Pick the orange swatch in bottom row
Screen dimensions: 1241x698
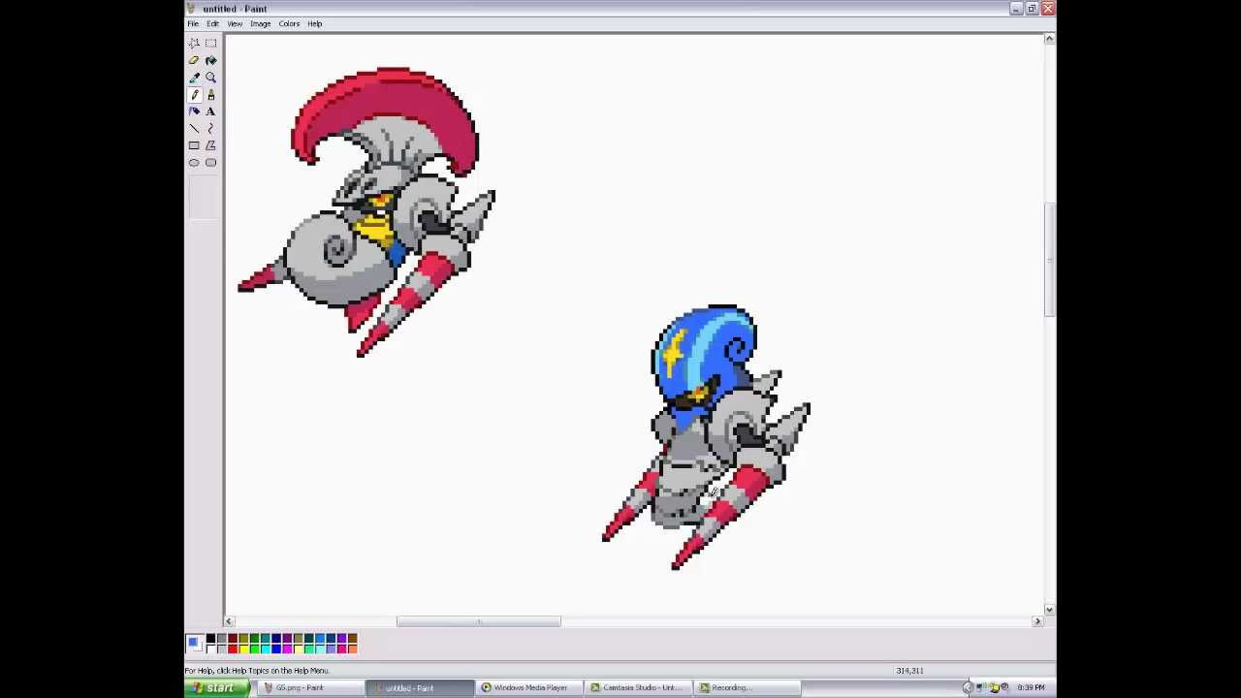tap(353, 650)
